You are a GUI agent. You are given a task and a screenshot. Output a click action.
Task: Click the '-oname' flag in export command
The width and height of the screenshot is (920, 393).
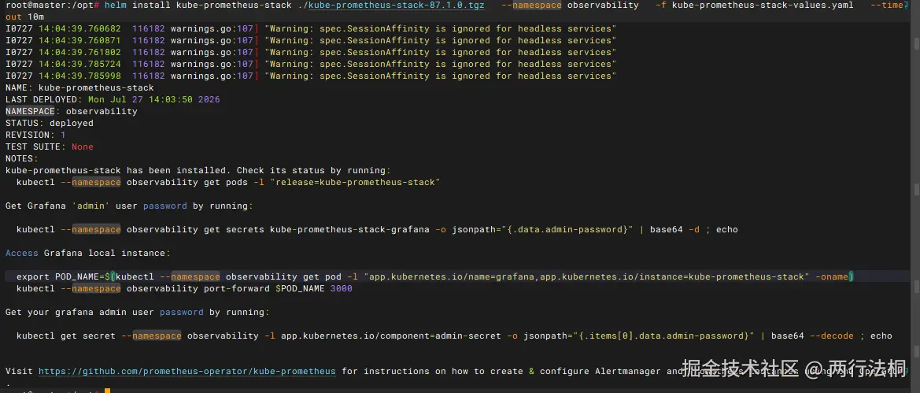coord(831,276)
